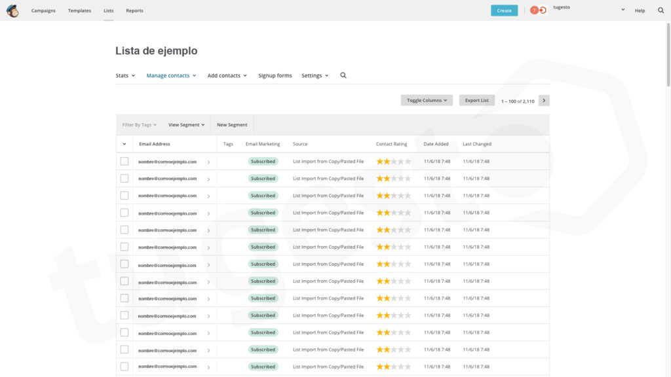The height and width of the screenshot is (377, 671).
Task: Click the list search magnifier icon
Action: click(343, 75)
